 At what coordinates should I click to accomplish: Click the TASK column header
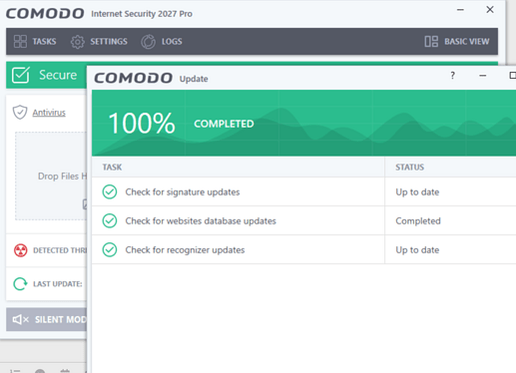coord(112,167)
